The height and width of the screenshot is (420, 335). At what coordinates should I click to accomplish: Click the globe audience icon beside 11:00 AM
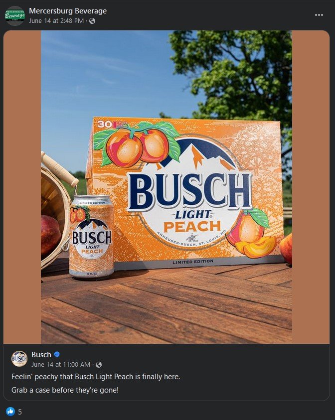(x=99, y=365)
